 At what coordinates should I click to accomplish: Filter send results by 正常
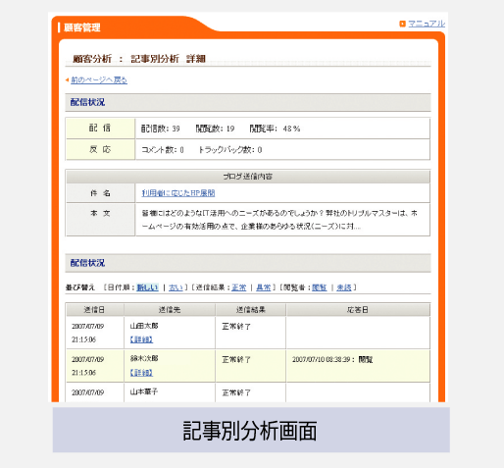tap(239, 287)
